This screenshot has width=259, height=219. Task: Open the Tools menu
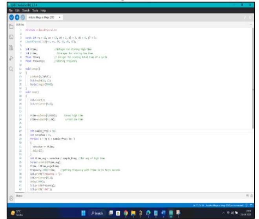pos(27,11)
